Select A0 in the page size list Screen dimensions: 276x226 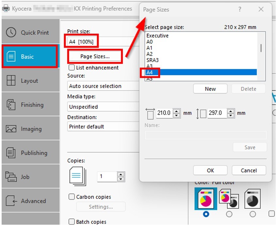point(202,42)
